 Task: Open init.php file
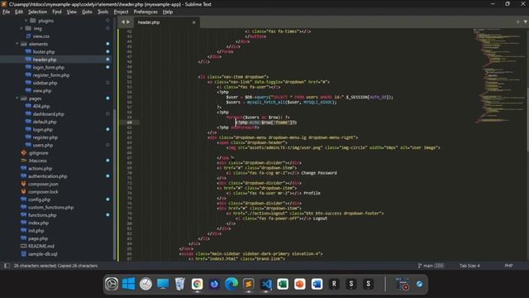point(36,230)
